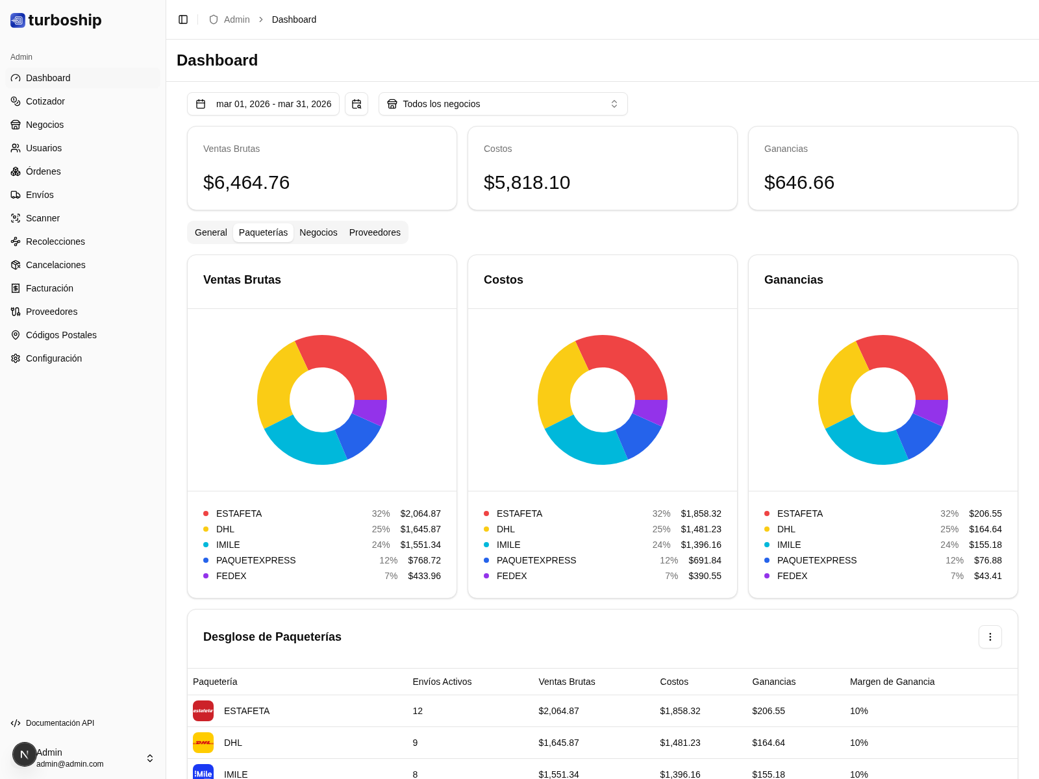Click the shield icon next to Admin breadcrumb

click(x=213, y=19)
